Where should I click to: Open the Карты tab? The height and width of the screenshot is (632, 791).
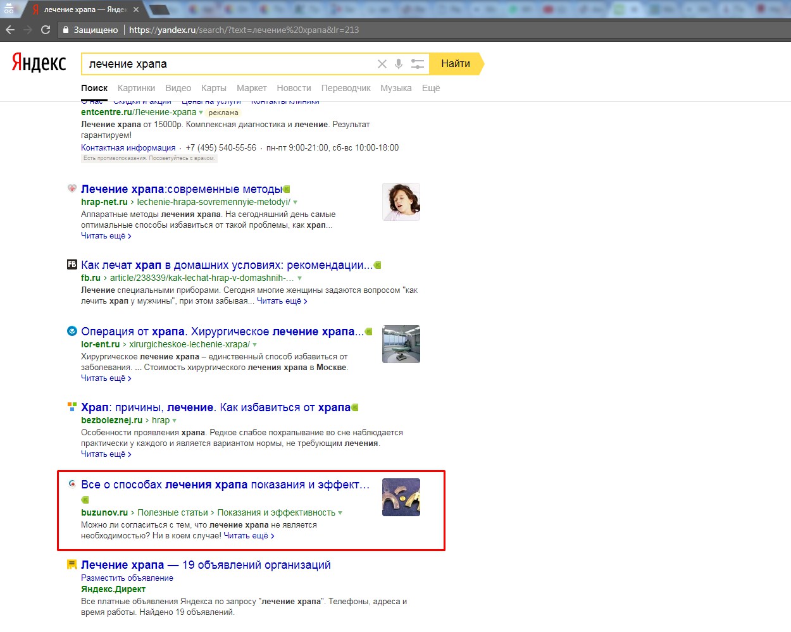pos(214,88)
